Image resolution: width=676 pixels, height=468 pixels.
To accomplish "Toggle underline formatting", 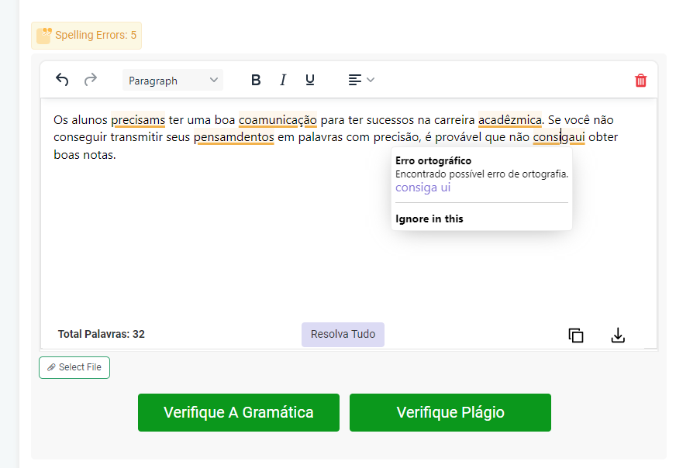I will point(309,80).
